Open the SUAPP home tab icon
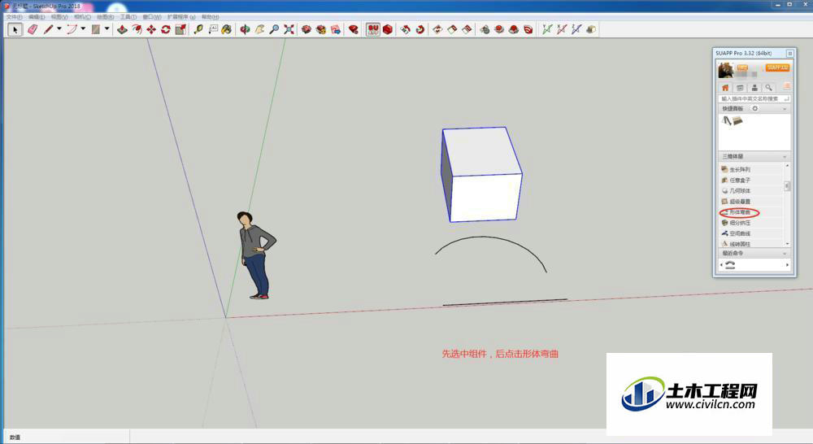This screenshot has height=444, width=813. pos(725,88)
